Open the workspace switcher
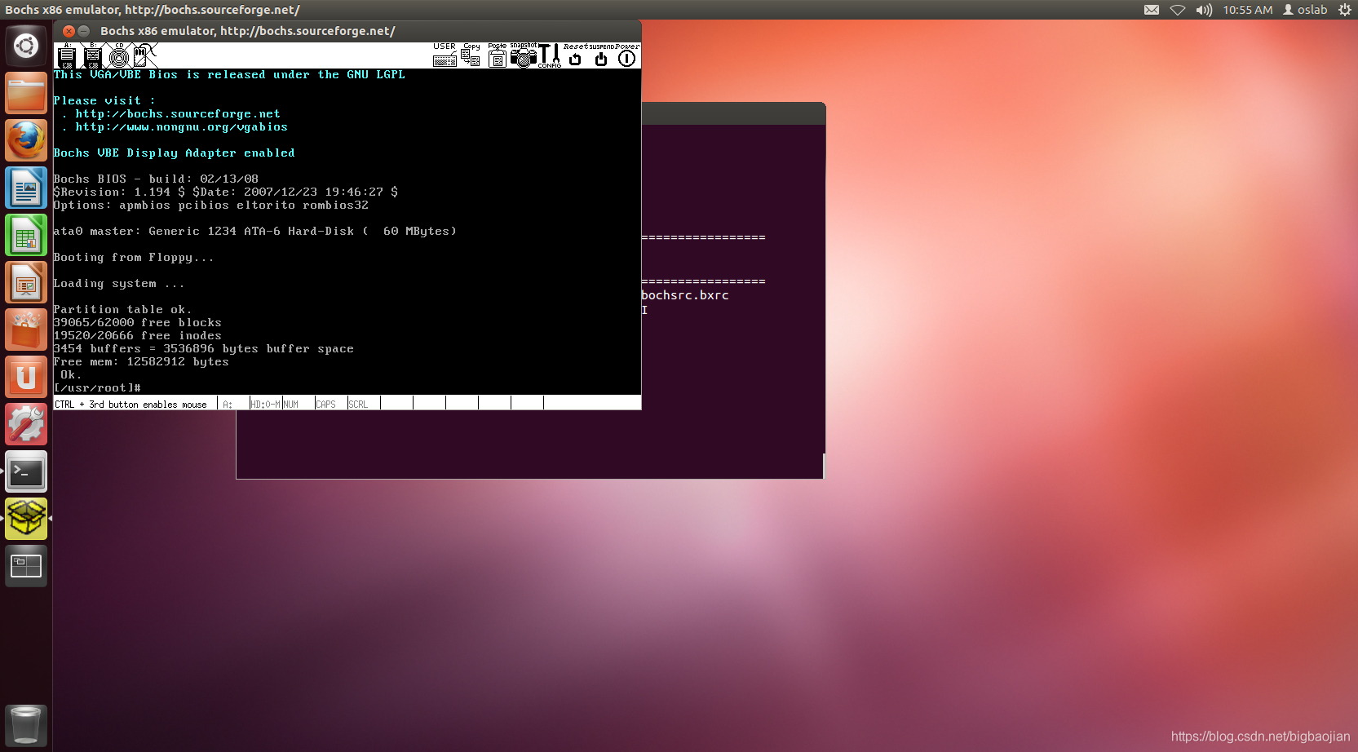1358x752 pixels. [26, 566]
